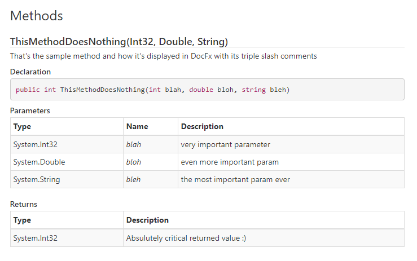Click the Type column header in Parameters table
The height and width of the screenshot is (261, 417).
(22, 126)
